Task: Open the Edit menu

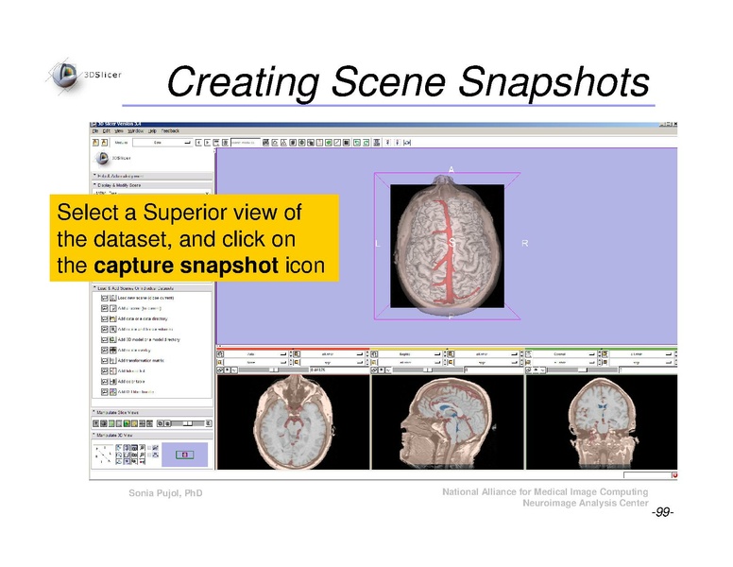Action: pos(106,131)
